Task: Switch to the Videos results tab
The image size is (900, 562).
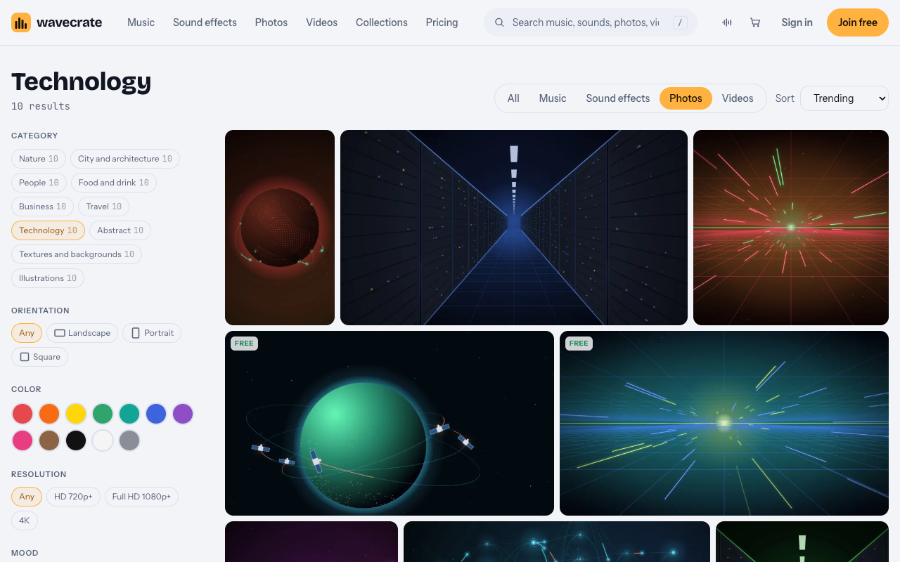Action: (x=738, y=98)
